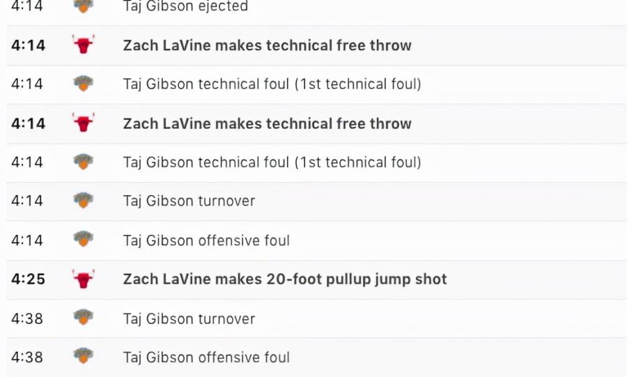Select Bulls logo on free throw between both technical fouls
The height and width of the screenshot is (377, 627).
click(83, 123)
